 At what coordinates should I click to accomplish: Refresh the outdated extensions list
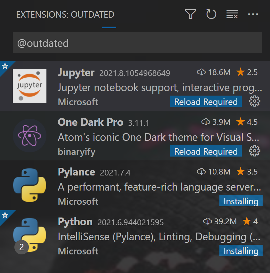pos(211,14)
